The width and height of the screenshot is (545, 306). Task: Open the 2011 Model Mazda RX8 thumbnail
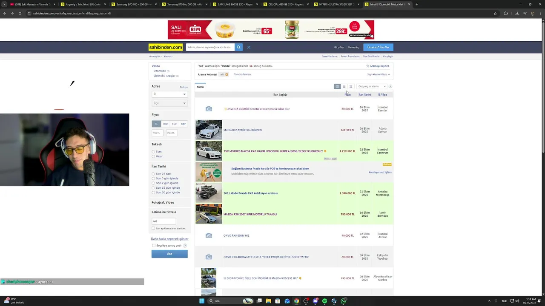coord(209,193)
